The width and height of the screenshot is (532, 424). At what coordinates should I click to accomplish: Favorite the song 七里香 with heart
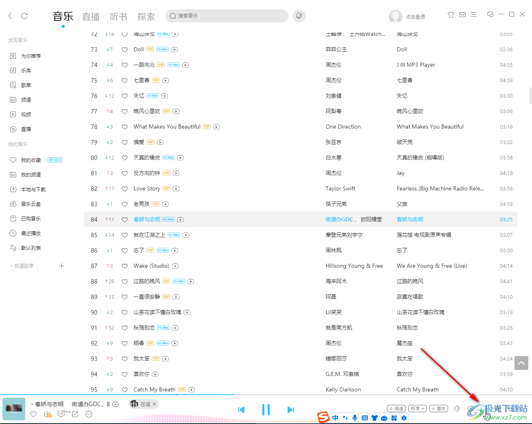[x=125, y=81]
